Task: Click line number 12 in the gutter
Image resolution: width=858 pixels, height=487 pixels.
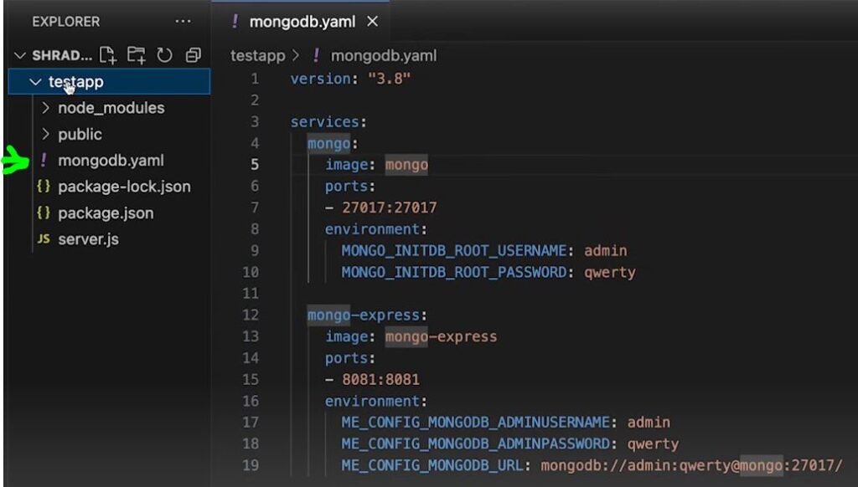Action: pos(251,315)
